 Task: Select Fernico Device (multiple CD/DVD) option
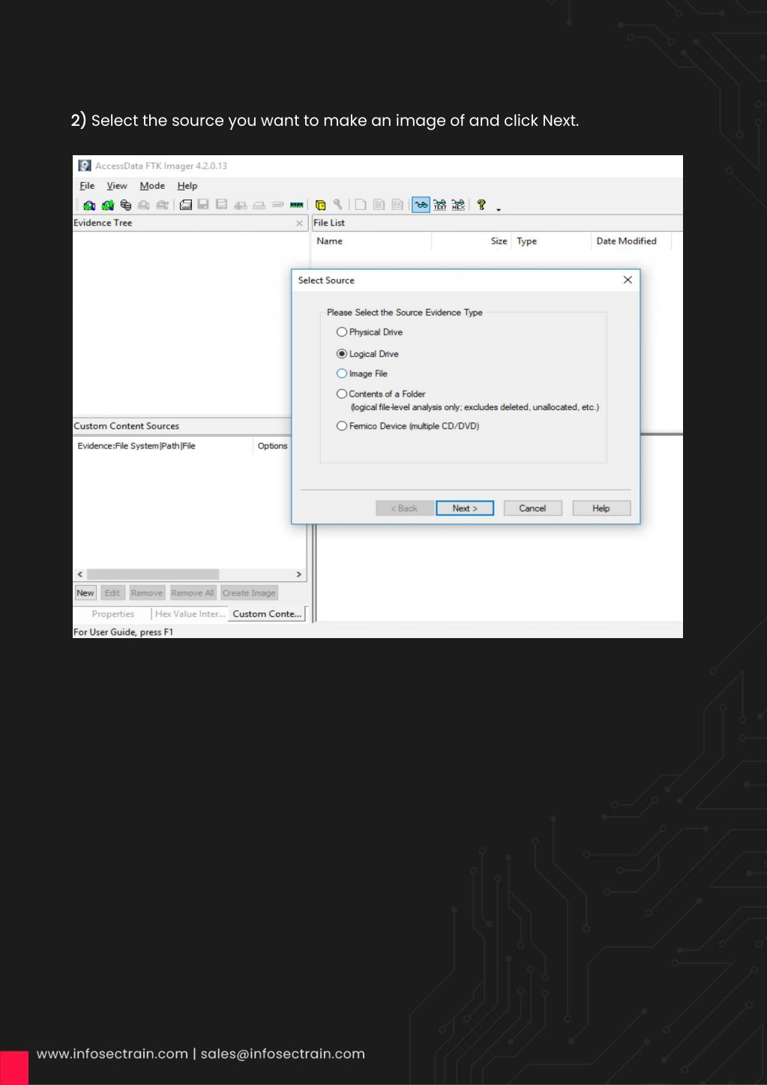(x=342, y=426)
